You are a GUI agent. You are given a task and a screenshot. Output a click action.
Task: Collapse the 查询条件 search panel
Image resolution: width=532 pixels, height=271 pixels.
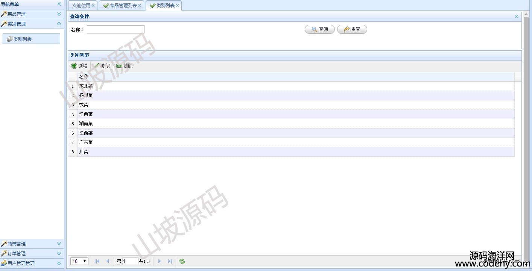(x=517, y=17)
